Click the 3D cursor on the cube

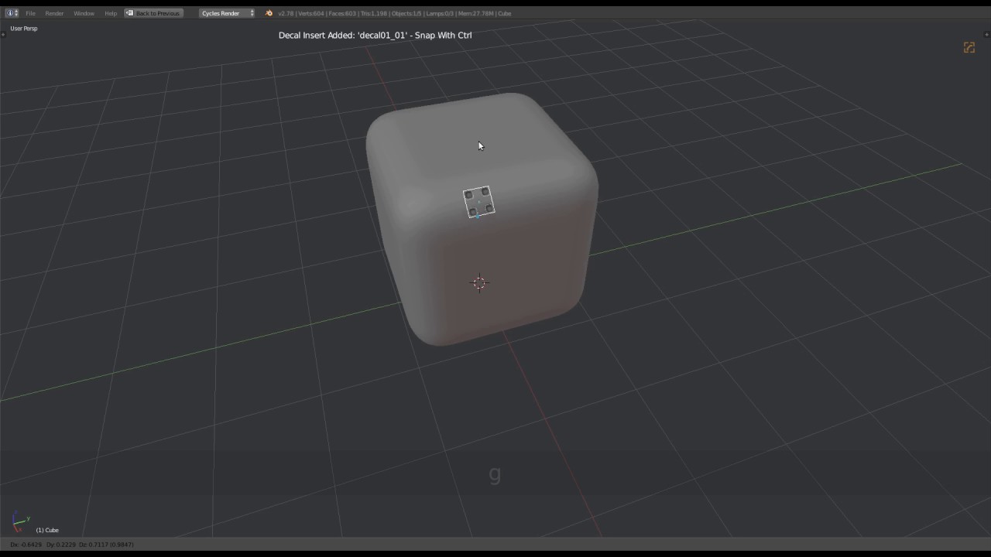point(479,283)
